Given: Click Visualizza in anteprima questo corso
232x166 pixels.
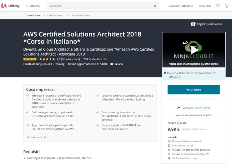Looking at the screenshot, I should pyautogui.click(x=193, y=64).
